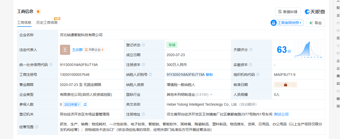This screenshot has width=340, height=139.
Task: Click the 导出 export button
Action: [316, 23]
